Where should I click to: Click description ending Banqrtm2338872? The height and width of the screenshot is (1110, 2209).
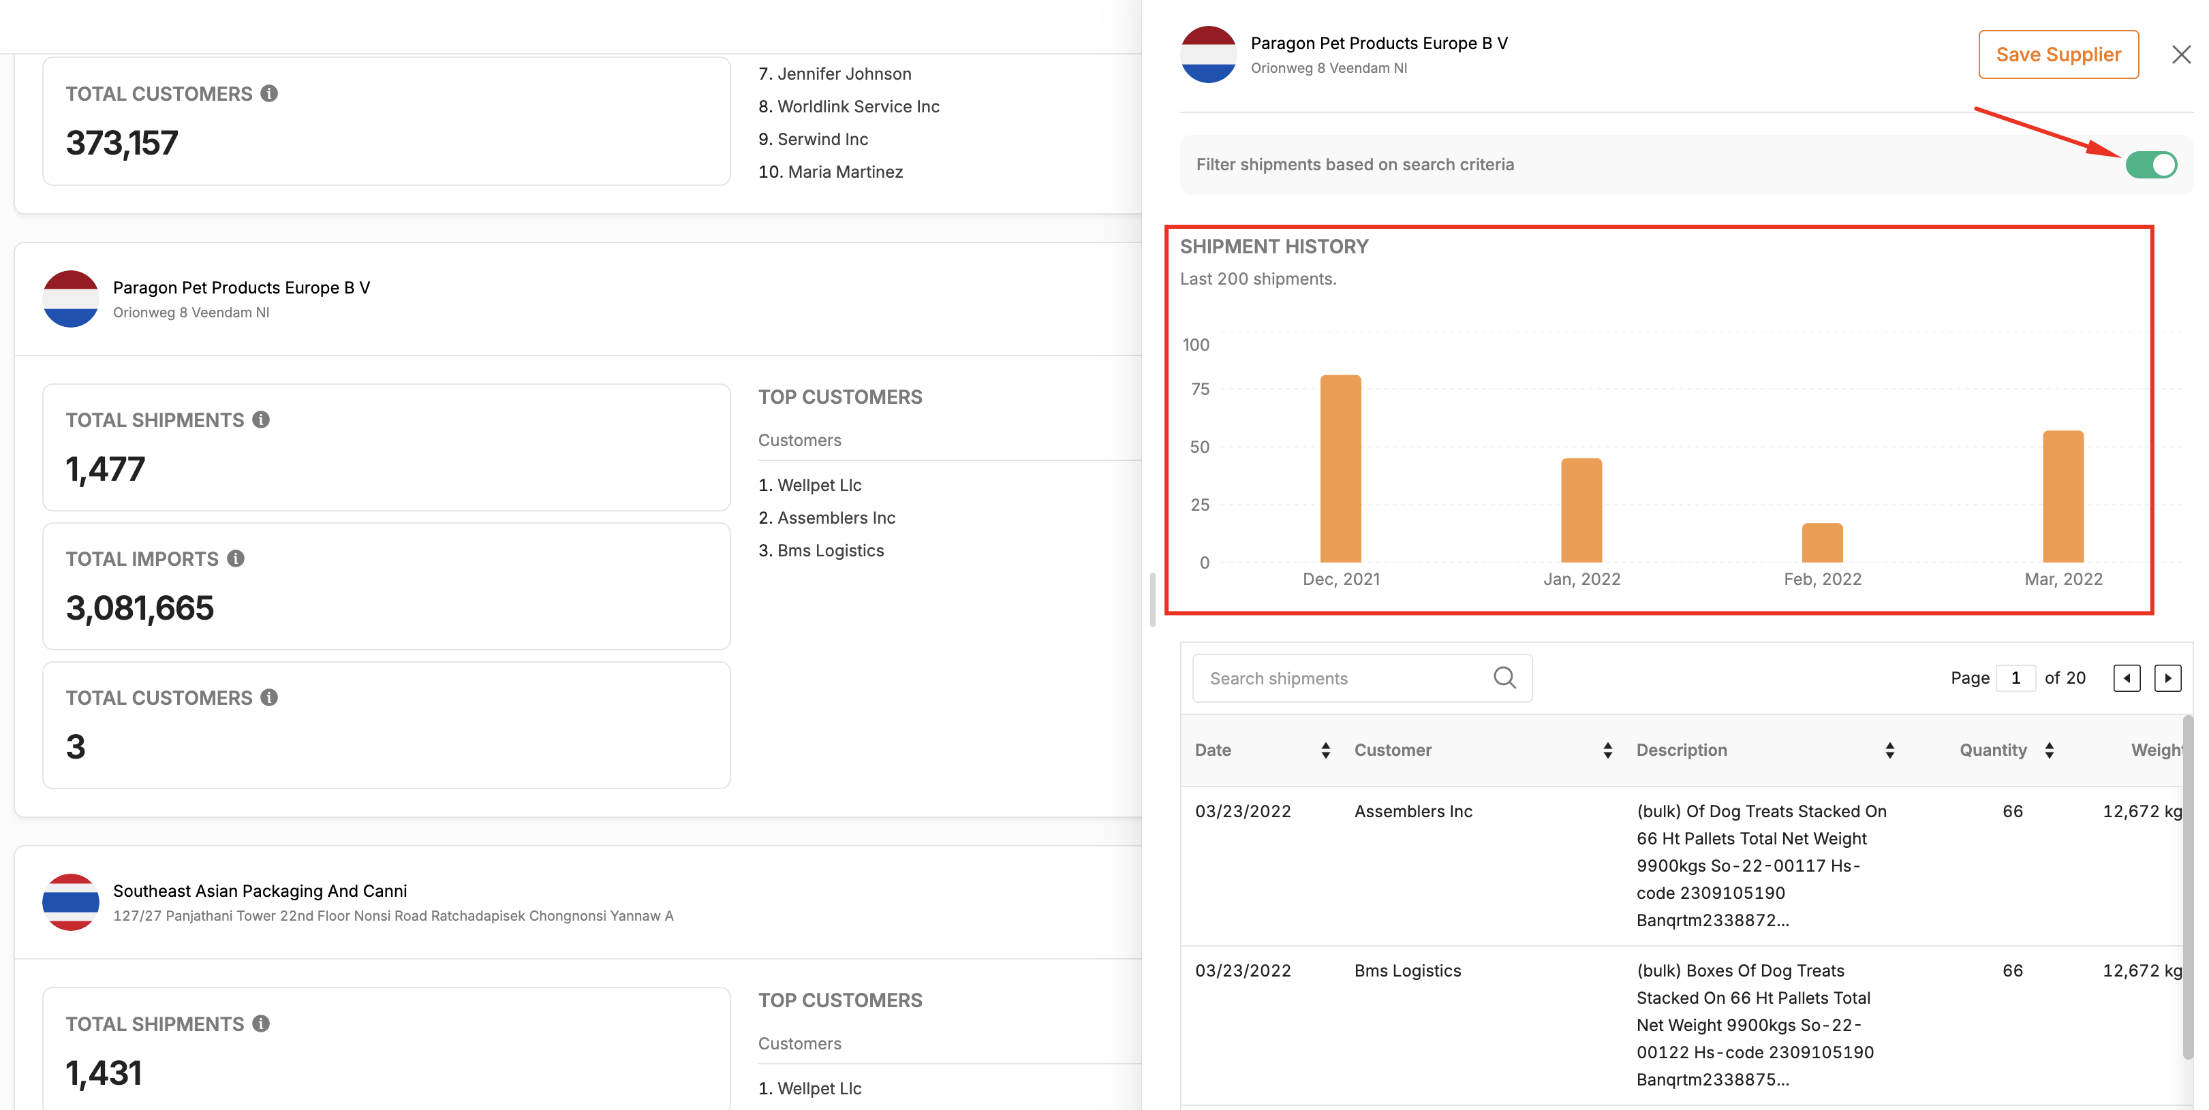(1761, 865)
